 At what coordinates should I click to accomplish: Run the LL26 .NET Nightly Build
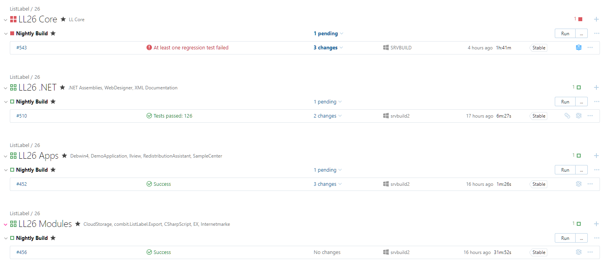point(565,102)
